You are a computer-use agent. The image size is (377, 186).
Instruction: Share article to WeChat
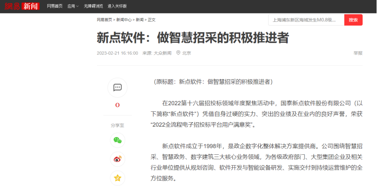click(118, 140)
